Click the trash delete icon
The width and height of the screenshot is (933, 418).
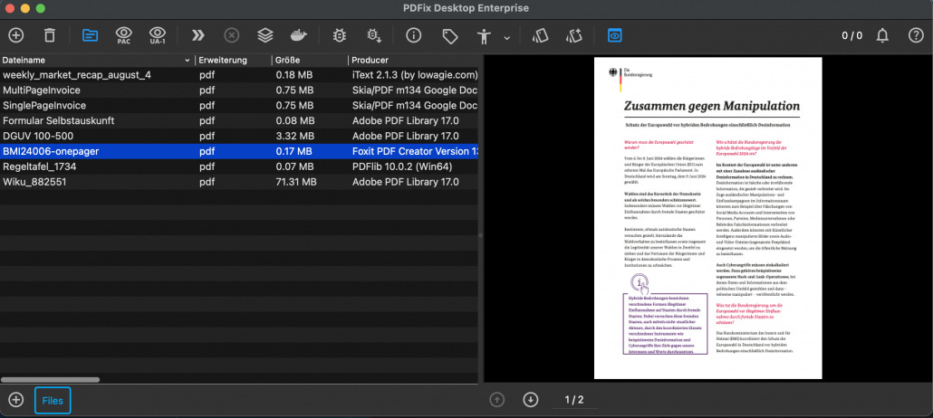50,35
